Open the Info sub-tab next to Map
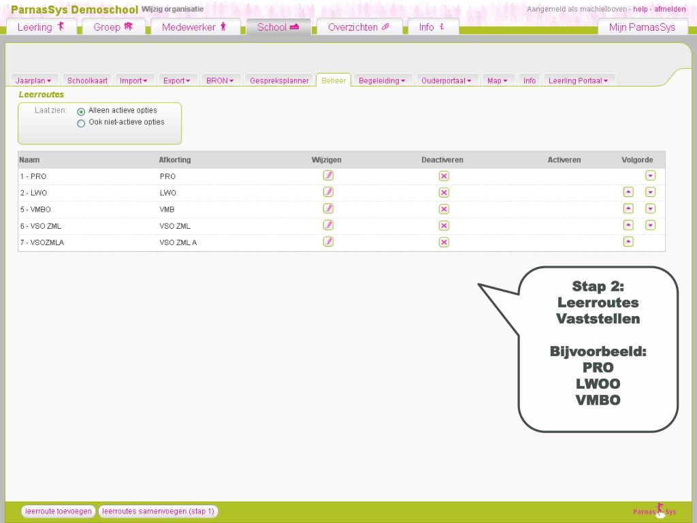This screenshot has height=523, width=697. pos(530,80)
